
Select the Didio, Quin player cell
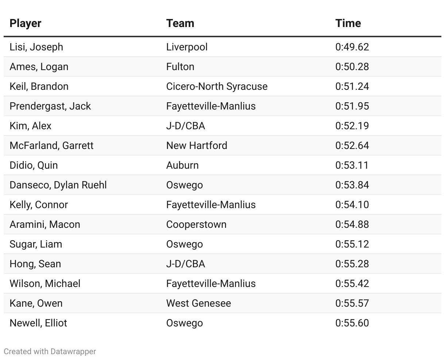(x=34, y=165)
